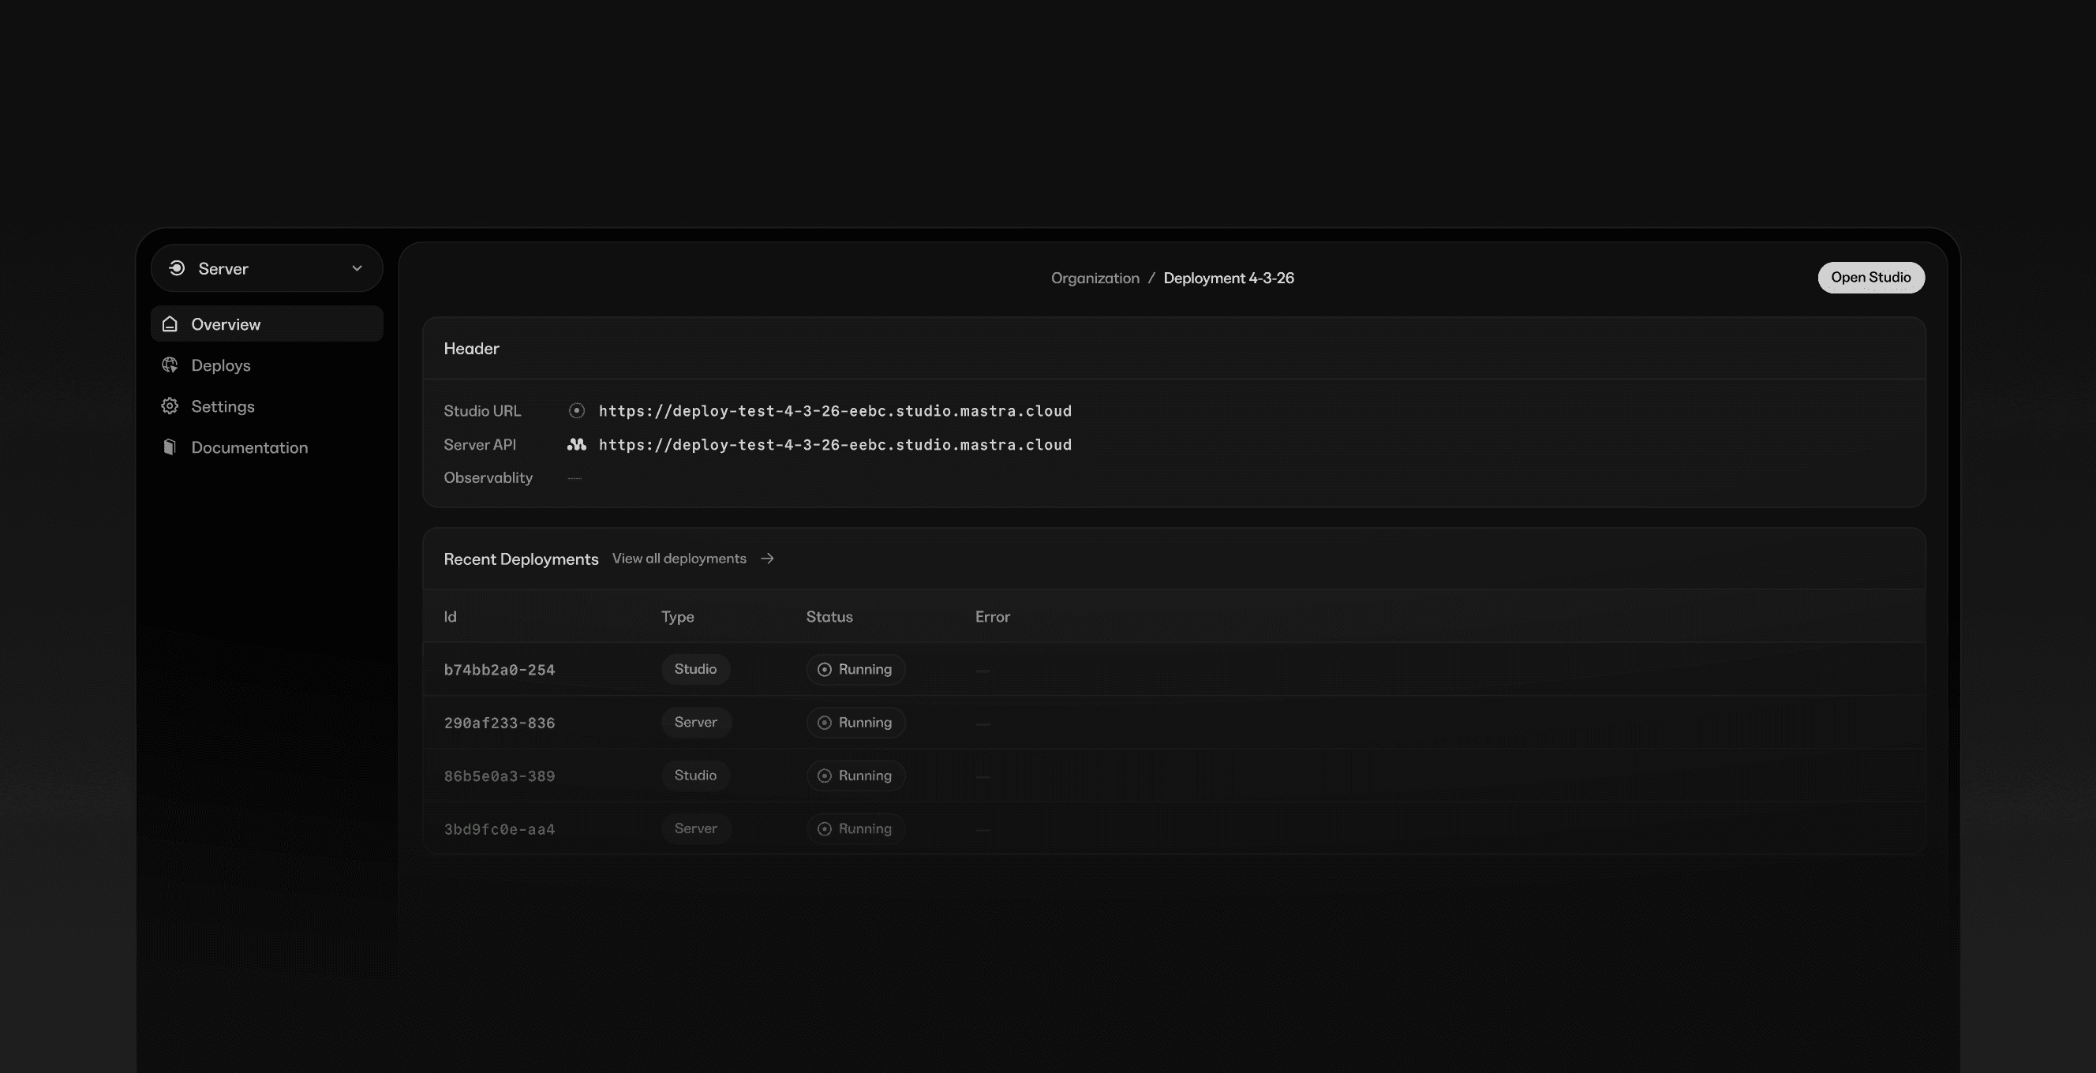Click the Open Studio button
The height and width of the screenshot is (1073, 2096).
coord(1870,278)
